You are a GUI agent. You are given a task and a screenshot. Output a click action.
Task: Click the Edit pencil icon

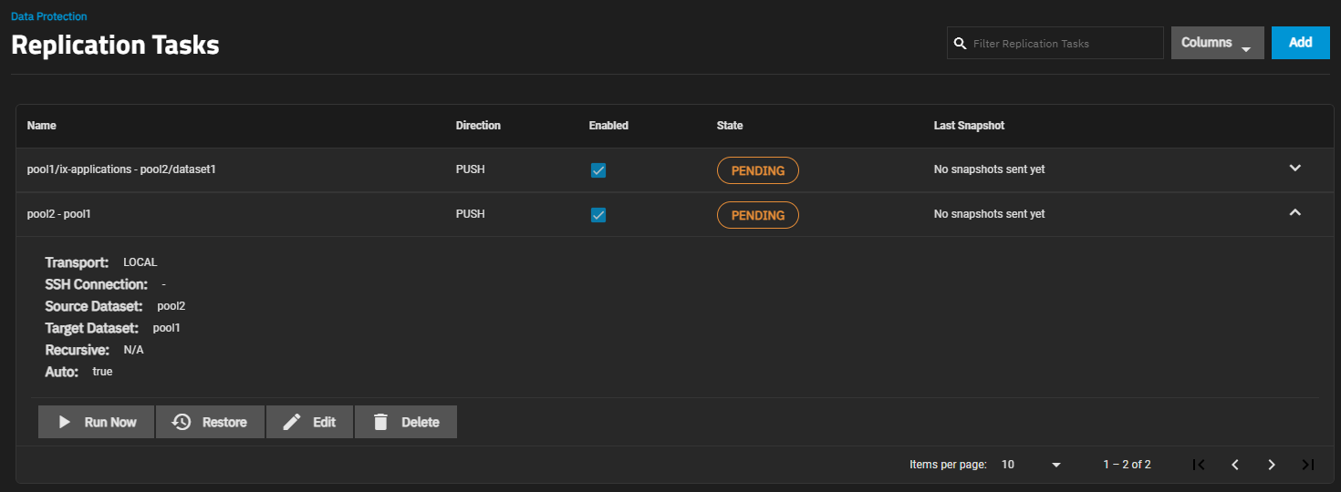click(292, 422)
